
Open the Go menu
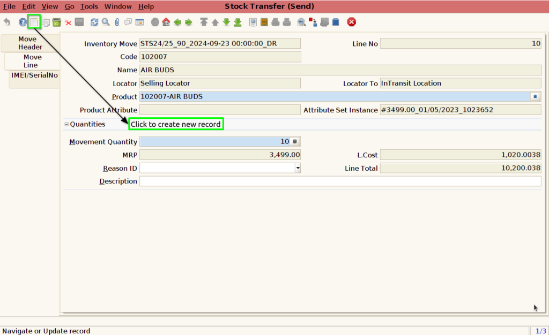(x=69, y=6)
